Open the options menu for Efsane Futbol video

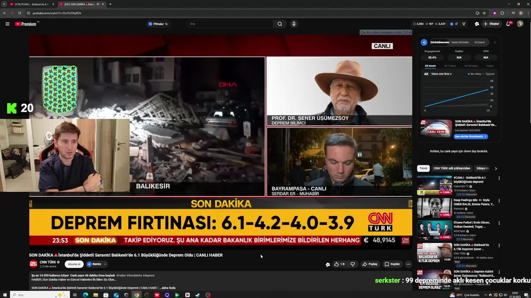[x=499, y=223]
